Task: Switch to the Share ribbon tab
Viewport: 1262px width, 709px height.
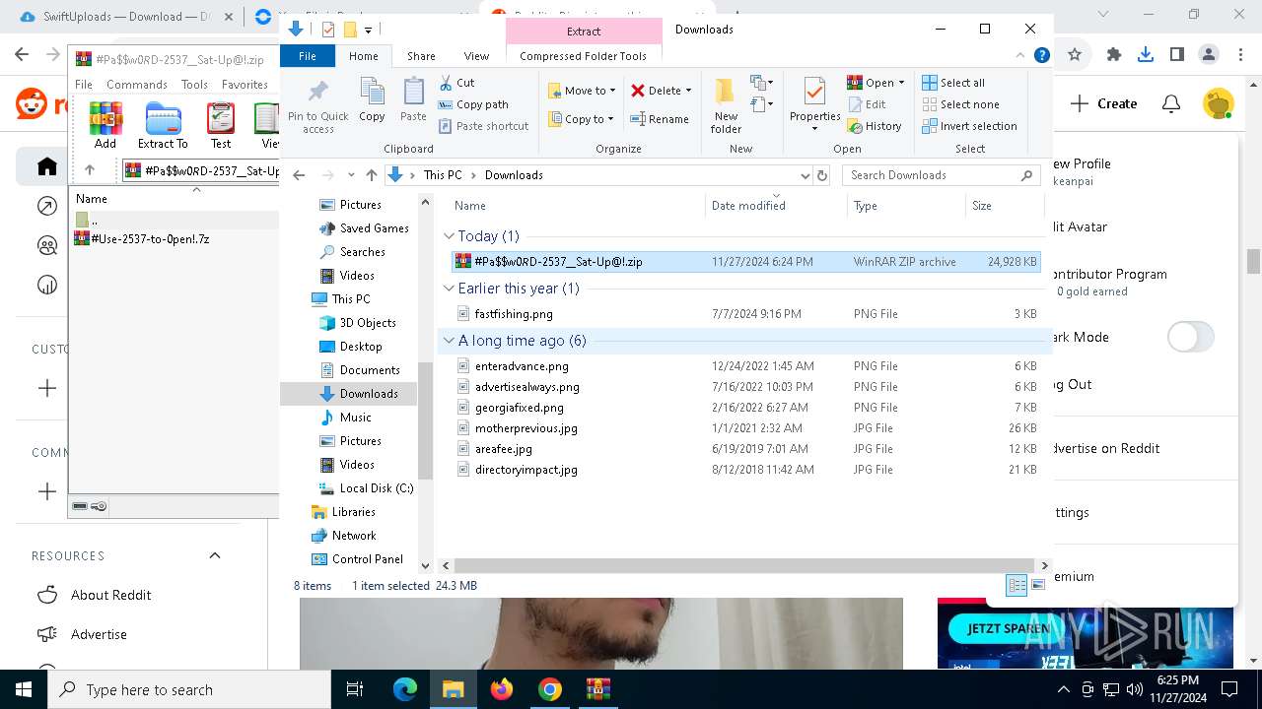Action: tap(421, 56)
